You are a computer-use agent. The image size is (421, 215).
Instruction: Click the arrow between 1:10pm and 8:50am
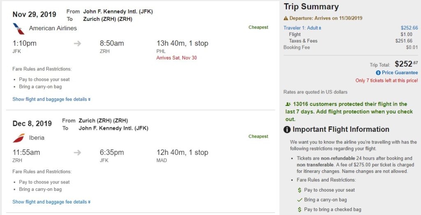tap(77, 43)
